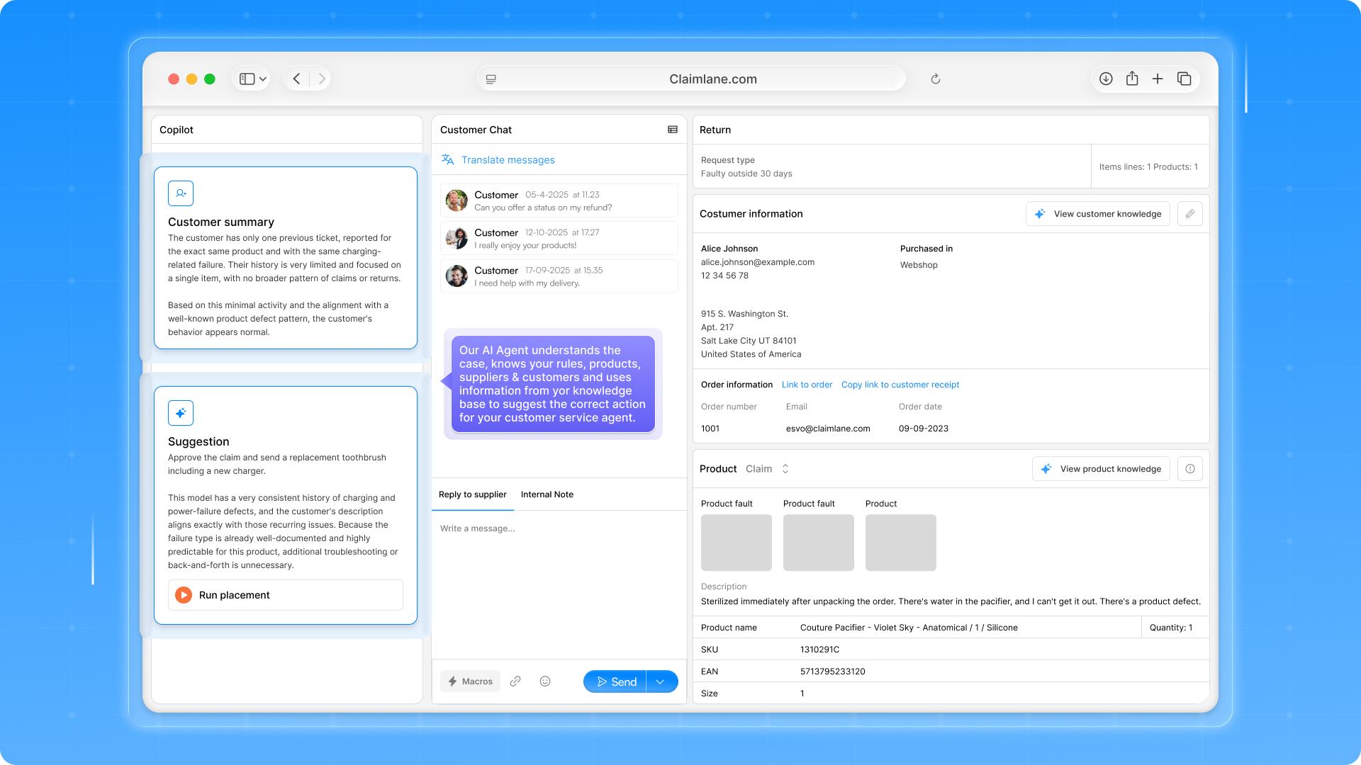1361x765 pixels.
Task: Select the Reply to supplier tab
Action: pos(472,494)
